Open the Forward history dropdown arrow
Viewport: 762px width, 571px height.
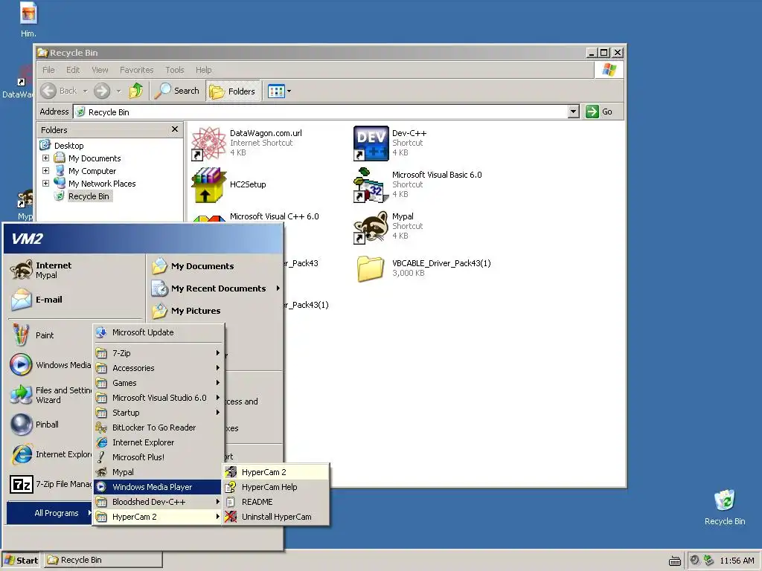click(118, 91)
